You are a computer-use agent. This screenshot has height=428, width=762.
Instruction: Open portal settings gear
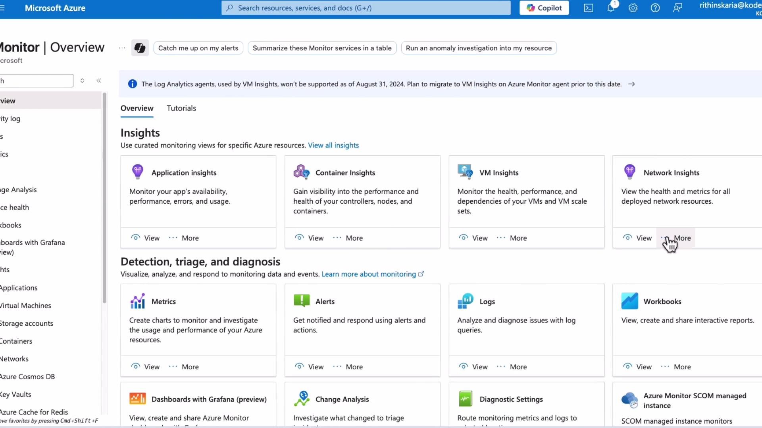click(x=633, y=8)
